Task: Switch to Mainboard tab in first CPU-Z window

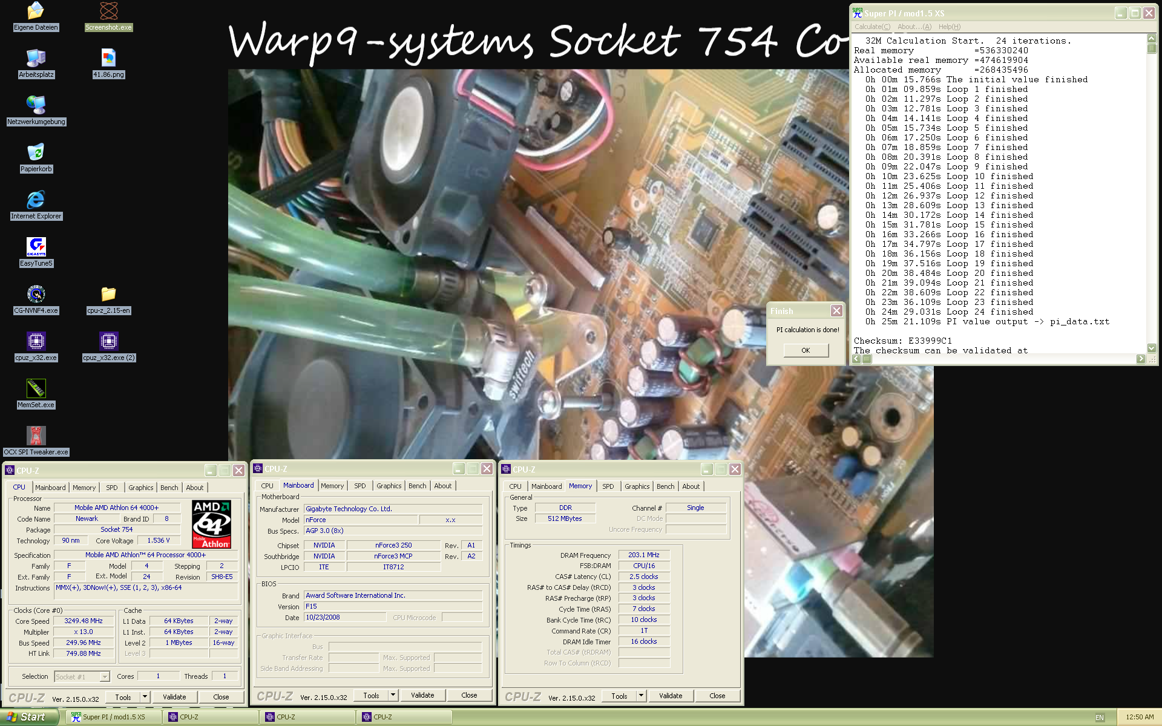Action: [50, 488]
